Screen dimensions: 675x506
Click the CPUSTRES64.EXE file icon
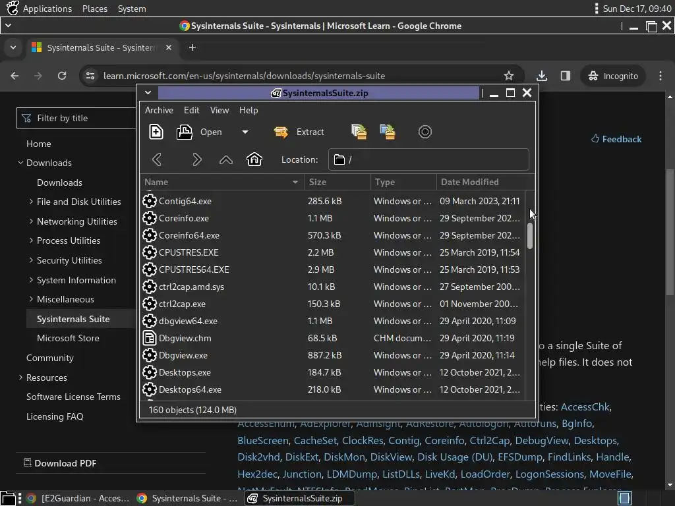[150, 269]
